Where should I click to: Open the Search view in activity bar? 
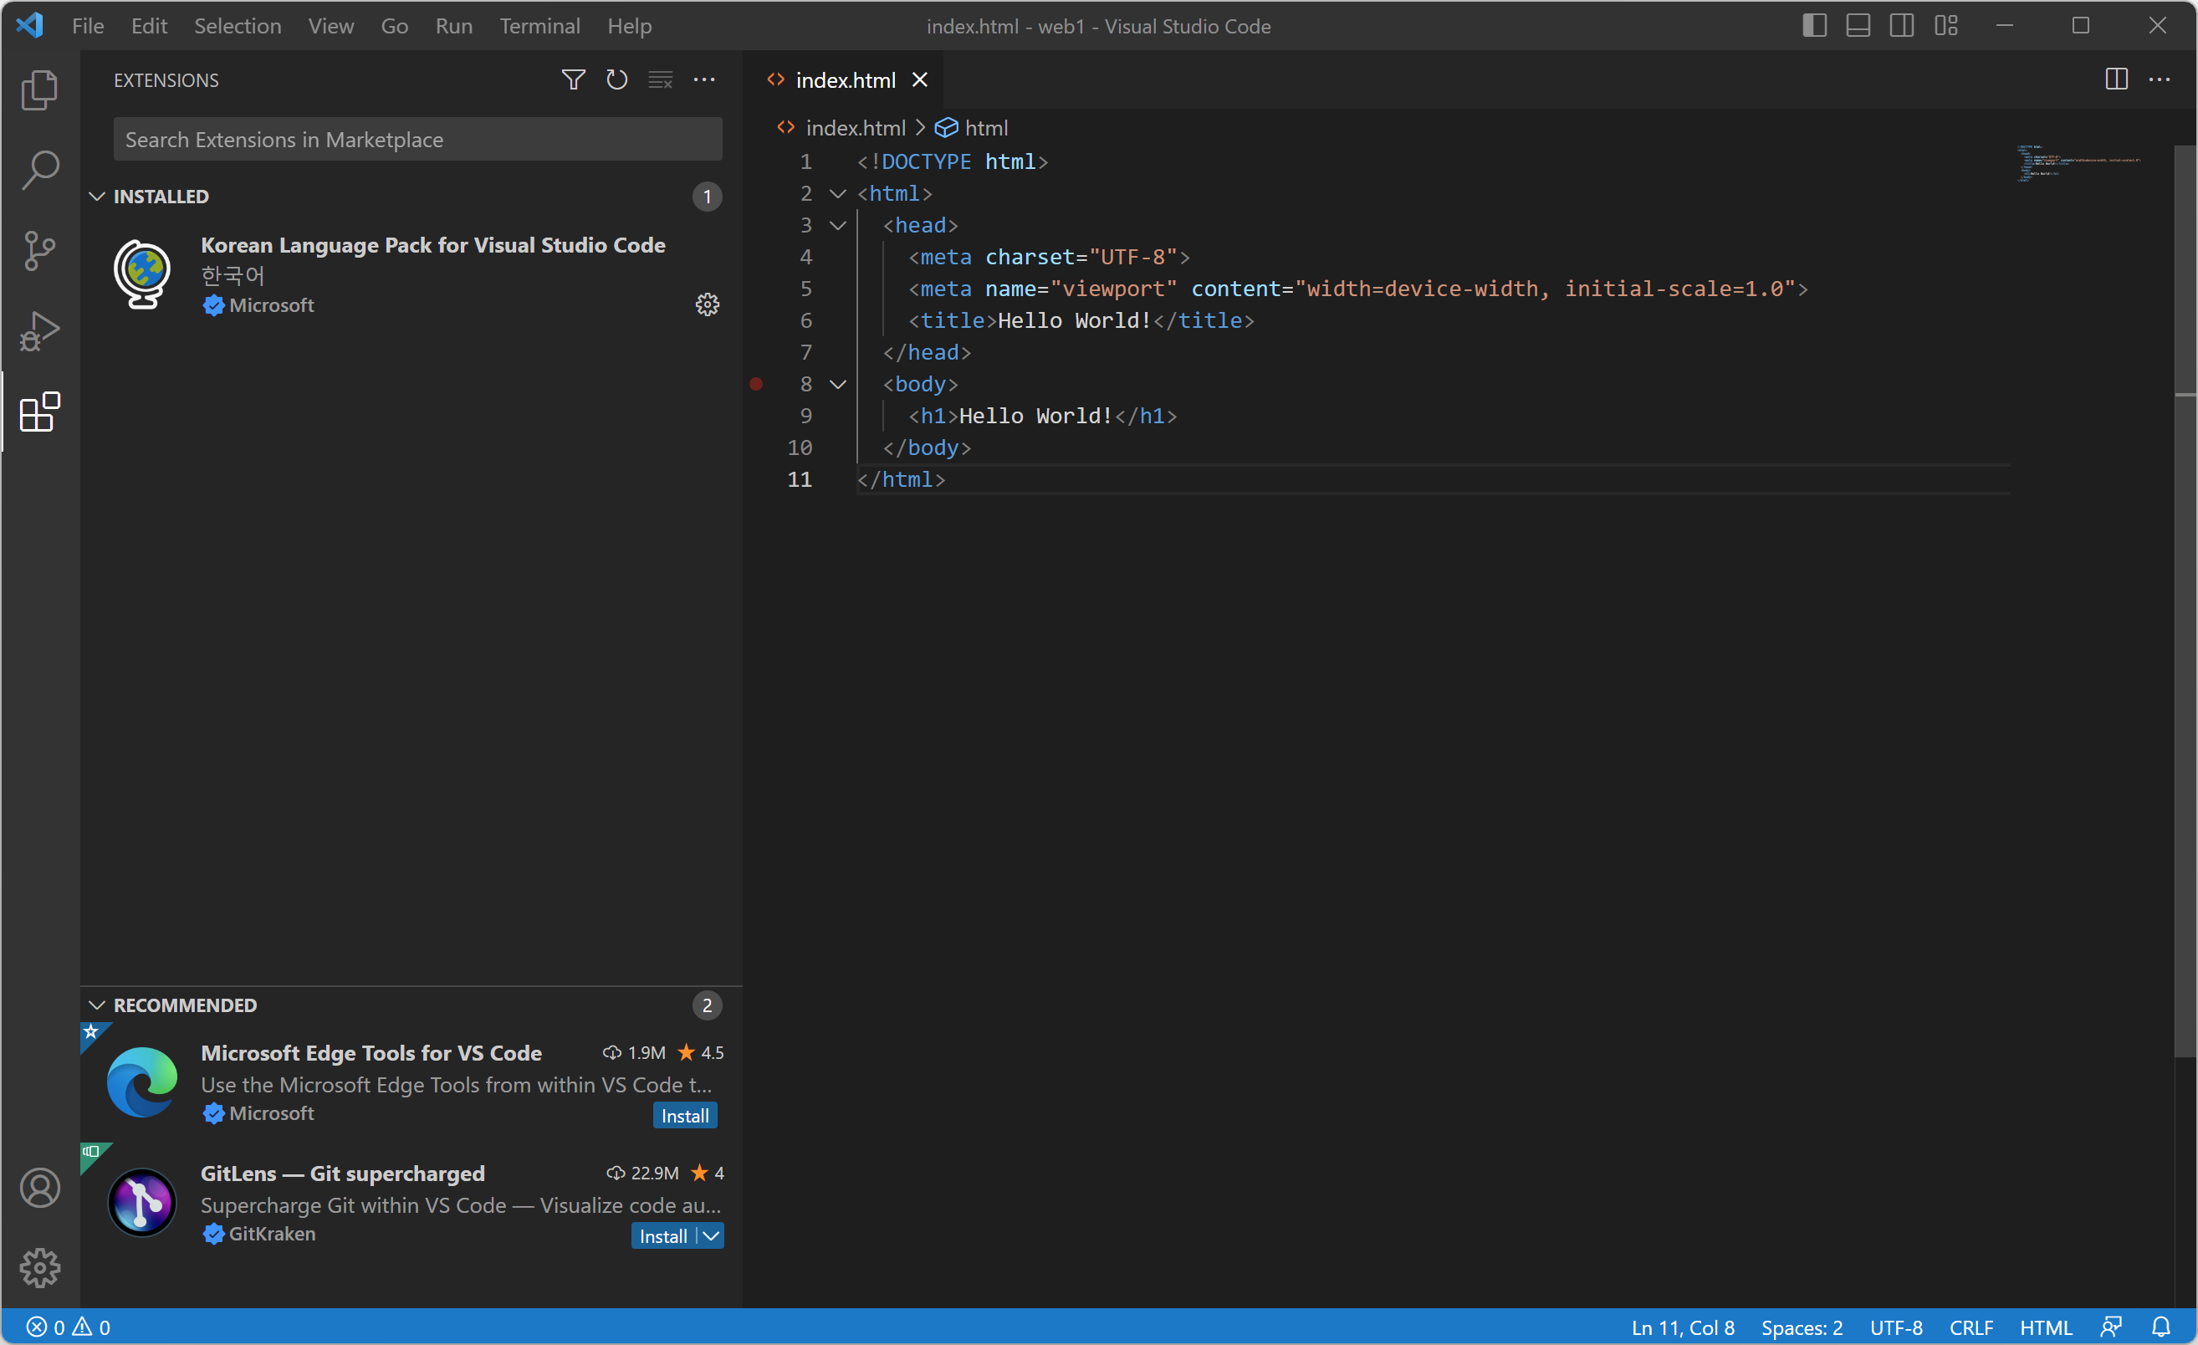[x=39, y=170]
